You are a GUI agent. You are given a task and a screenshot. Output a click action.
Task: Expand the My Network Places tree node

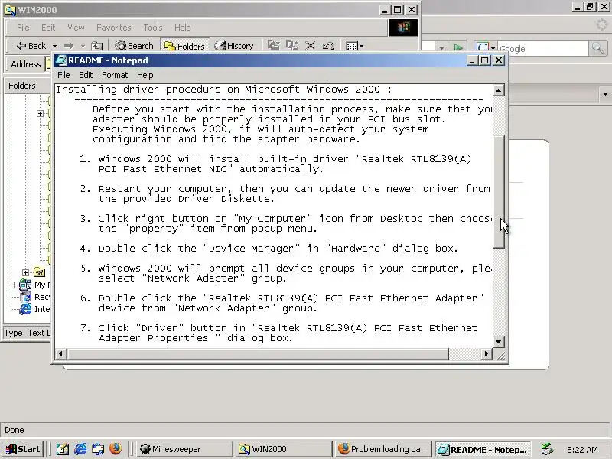[x=11, y=285]
